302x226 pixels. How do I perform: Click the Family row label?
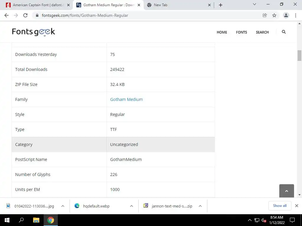pos(21,99)
